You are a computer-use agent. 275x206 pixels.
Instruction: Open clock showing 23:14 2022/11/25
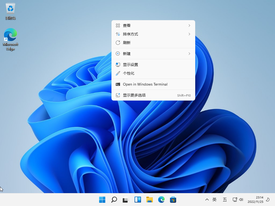coord(255,200)
